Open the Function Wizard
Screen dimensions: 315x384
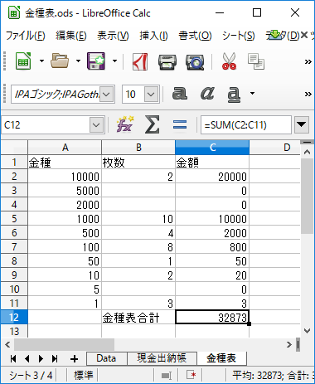tap(125, 124)
